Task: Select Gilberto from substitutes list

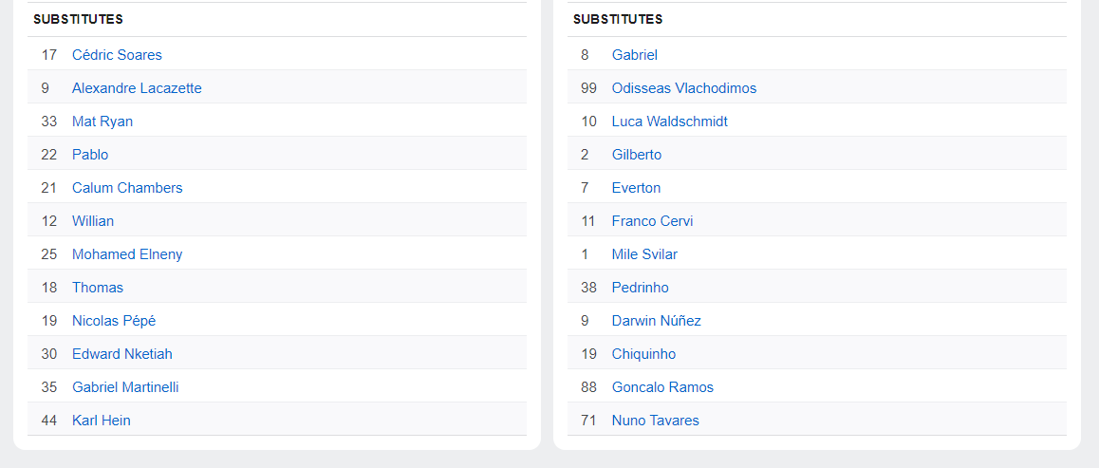Action: coord(637,155)
